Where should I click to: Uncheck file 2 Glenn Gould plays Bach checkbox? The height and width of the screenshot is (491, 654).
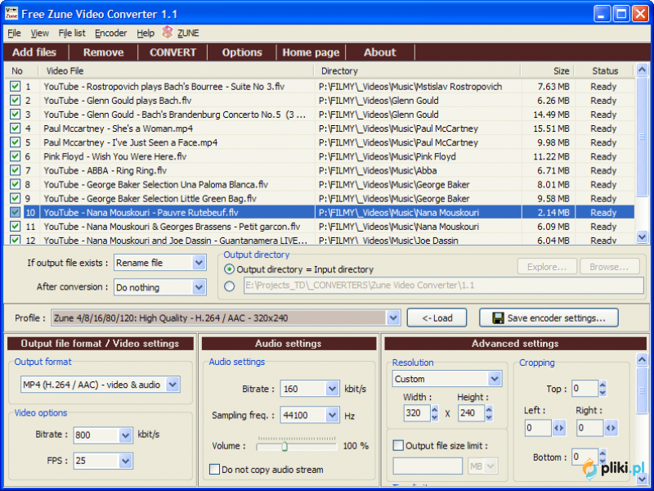16,100
